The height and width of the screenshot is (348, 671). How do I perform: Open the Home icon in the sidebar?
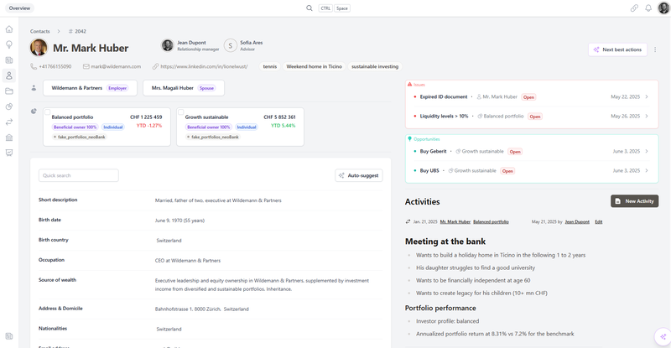[x=9, y=29]
